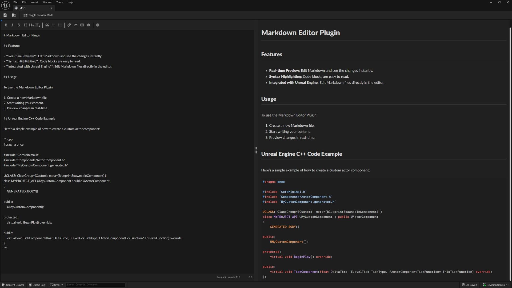Expand the Cmd console type dropdown
The image size is (512, 288).
coord(57,285)
